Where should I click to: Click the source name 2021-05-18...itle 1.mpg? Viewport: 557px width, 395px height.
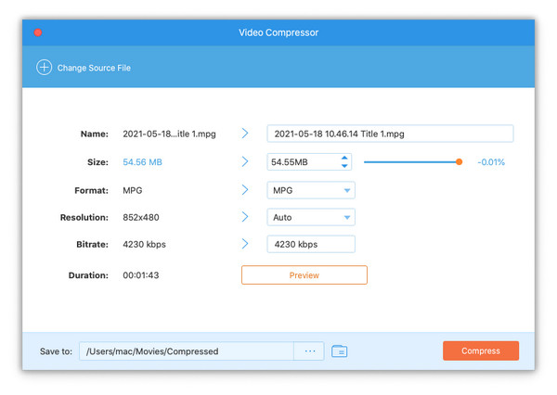169,134
